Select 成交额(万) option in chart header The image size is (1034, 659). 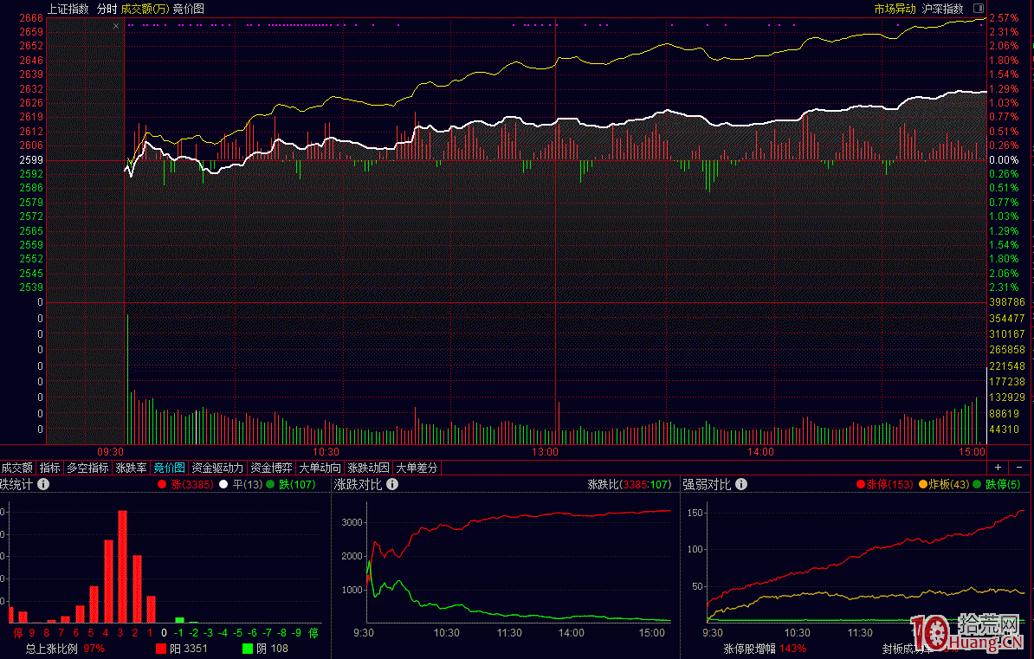[x=145, y=9]
